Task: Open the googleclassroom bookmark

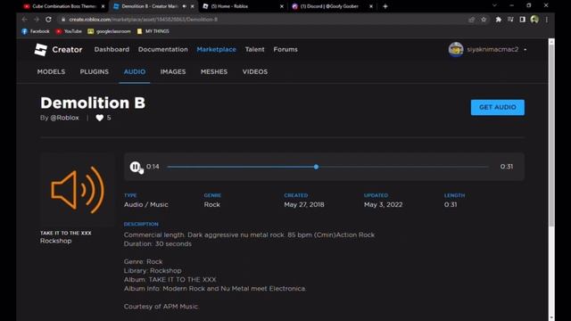Action: pos(109,31)
